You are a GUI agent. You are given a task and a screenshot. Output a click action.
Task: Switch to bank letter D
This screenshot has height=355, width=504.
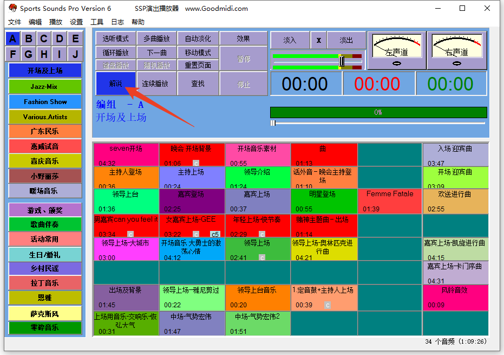pyautogui.click(x=60, y=38)
